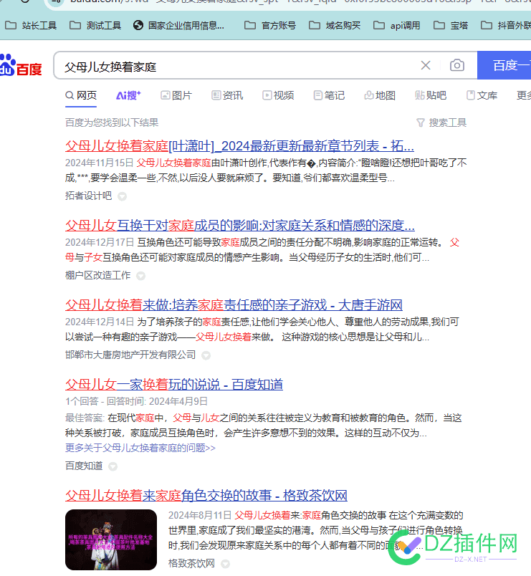Switch to the 贴吧 tab
The image size is (531, 576).
click(431, 95)
